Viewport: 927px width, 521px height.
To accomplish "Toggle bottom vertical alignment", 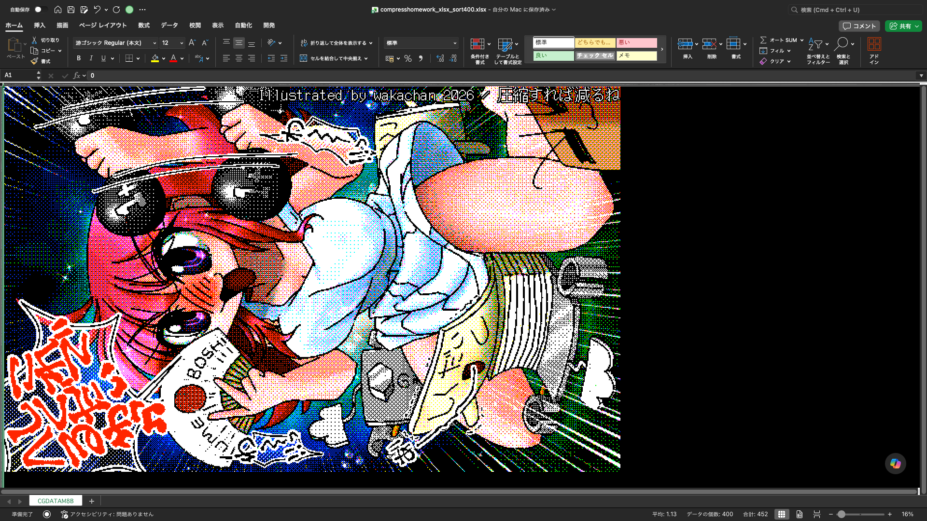I will tap(252, 43).
